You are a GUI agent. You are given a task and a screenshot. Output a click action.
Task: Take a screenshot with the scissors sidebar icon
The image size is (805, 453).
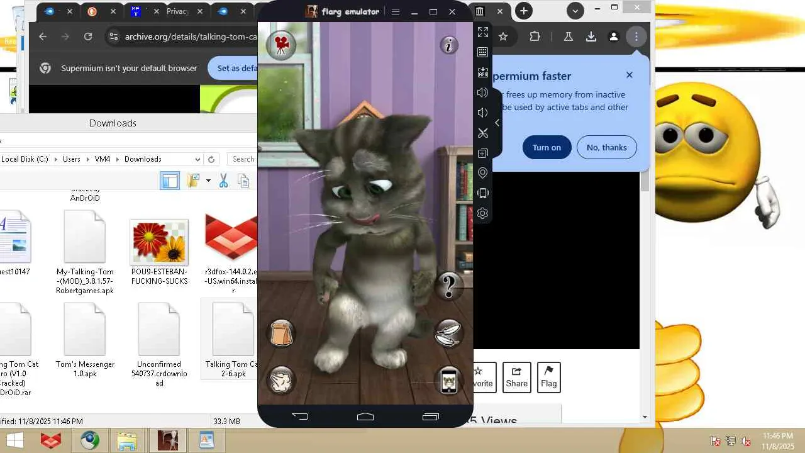pos(483,133)
